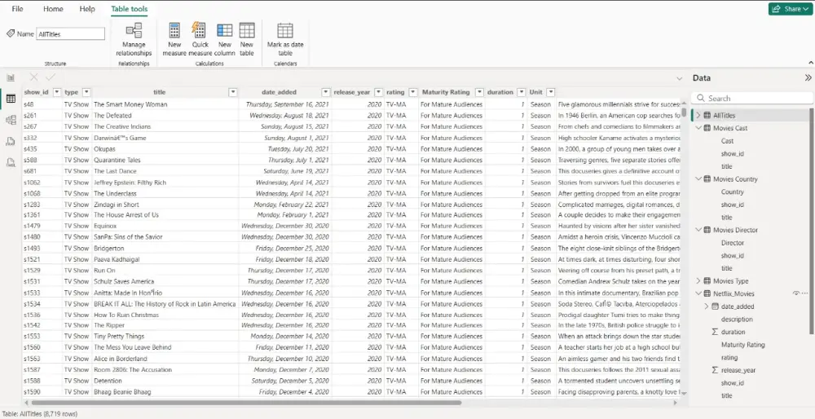
Task: Open more options for Netflix_Movies table
Action: click(805, 293)
